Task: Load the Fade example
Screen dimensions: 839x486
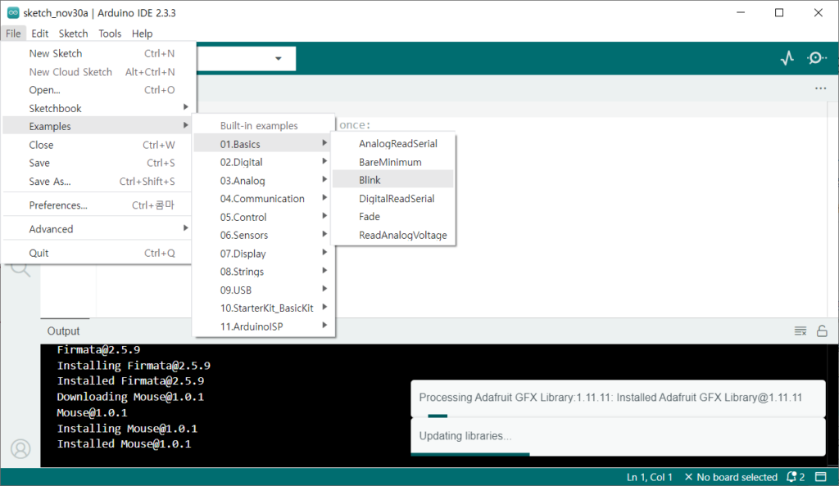Action: pyautogui.click(x=393, y=216)
